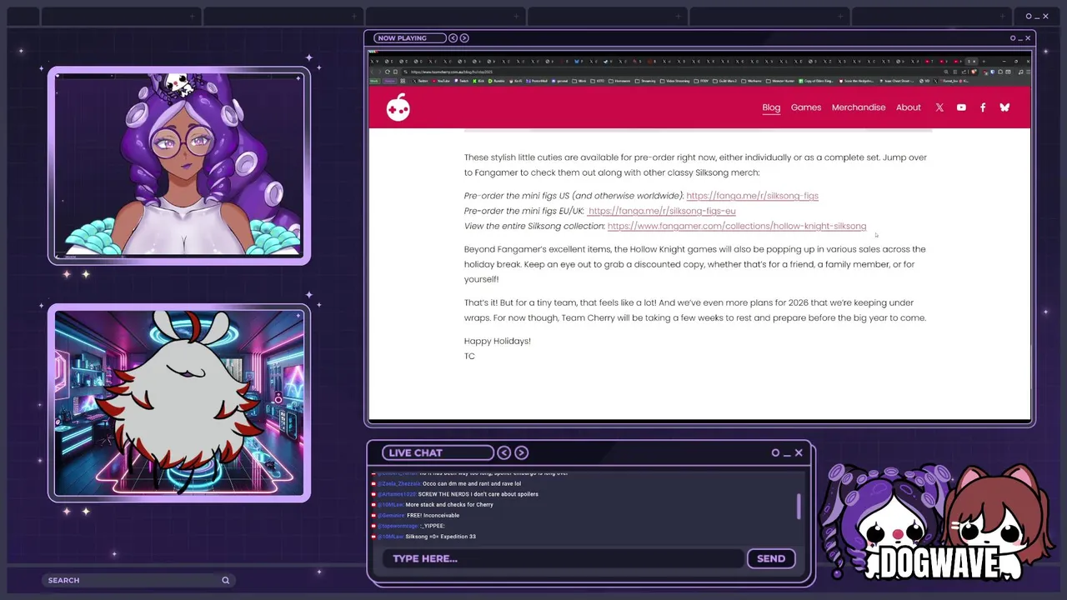Image resolution: width=1067 pixels, height=600 pixels.
Task: Go to the previous item in Now Playing
Action: pyautogui.click(x=453, y=38)
